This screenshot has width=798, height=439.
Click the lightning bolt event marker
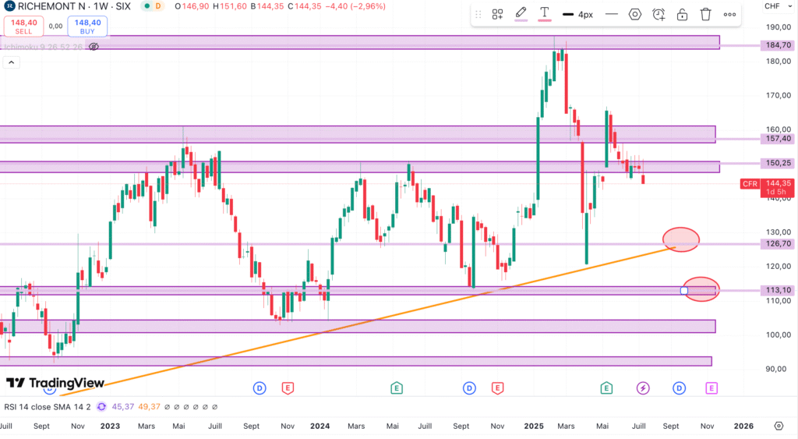click(643, 388)
